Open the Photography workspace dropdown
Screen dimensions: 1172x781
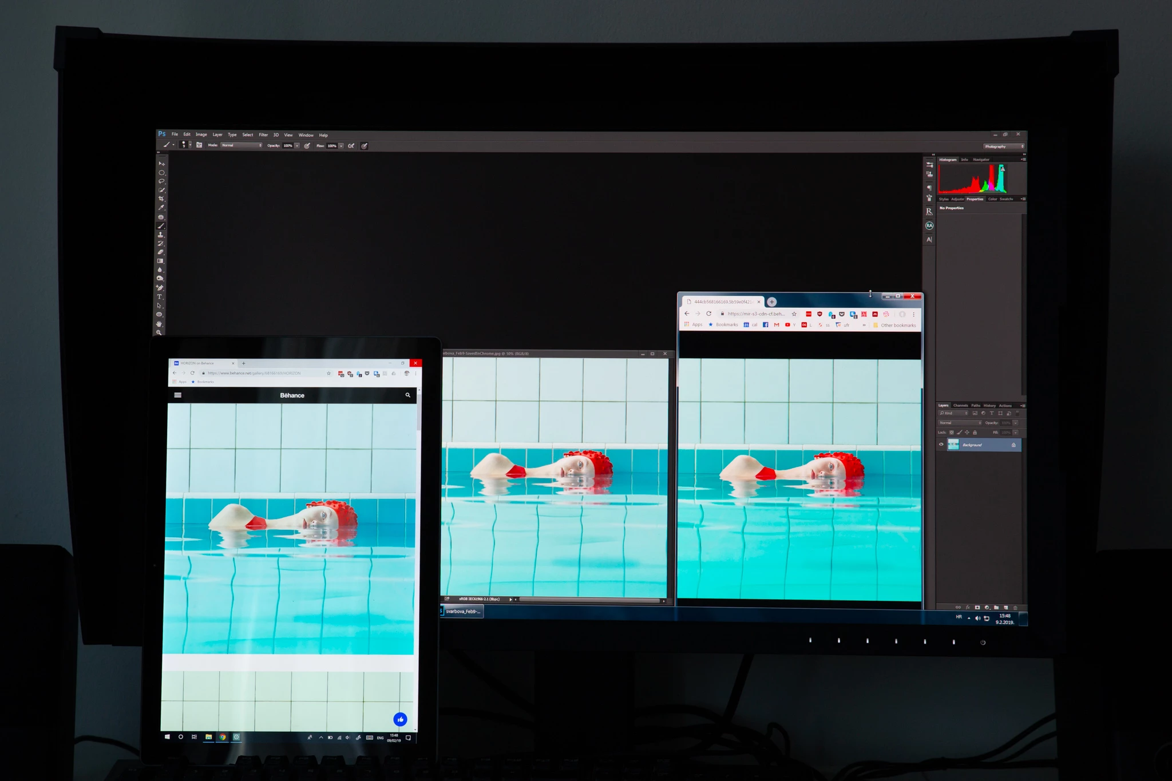(1004, 146)
